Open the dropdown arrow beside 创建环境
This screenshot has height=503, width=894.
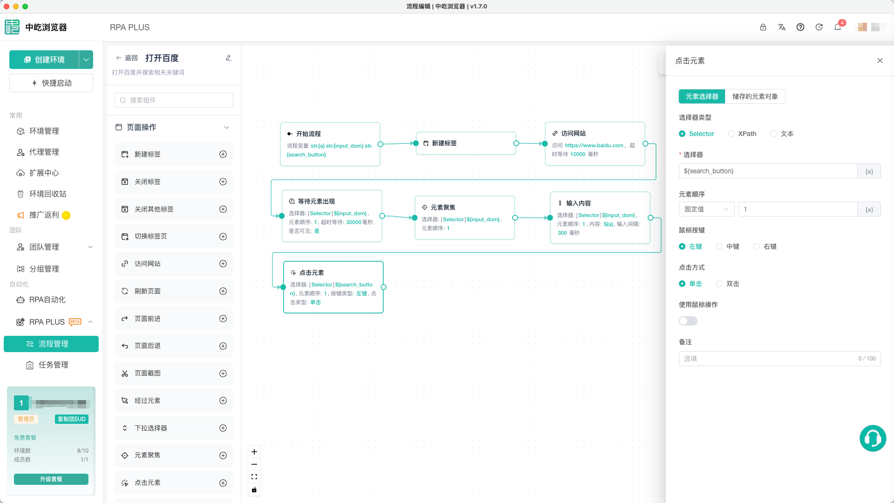click(x=86, y=60)
